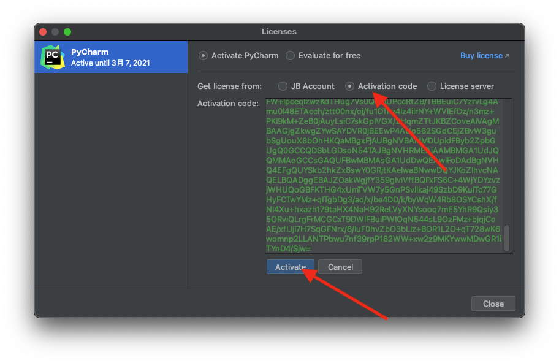Select the PyCharm product entry
This screenshot has height=363, width=559.
(x=111, y=57)
